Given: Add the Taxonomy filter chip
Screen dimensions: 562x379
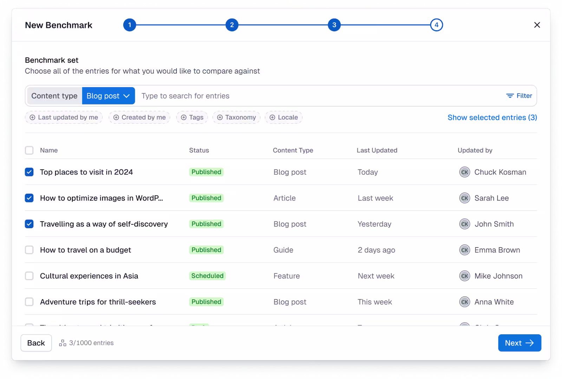Looking at the screenshot, I should click(x=236, y=117).
